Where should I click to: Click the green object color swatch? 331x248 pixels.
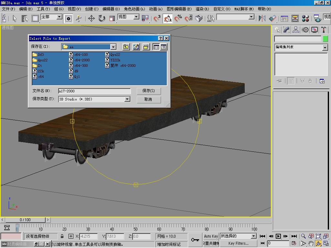coord(325,39)
